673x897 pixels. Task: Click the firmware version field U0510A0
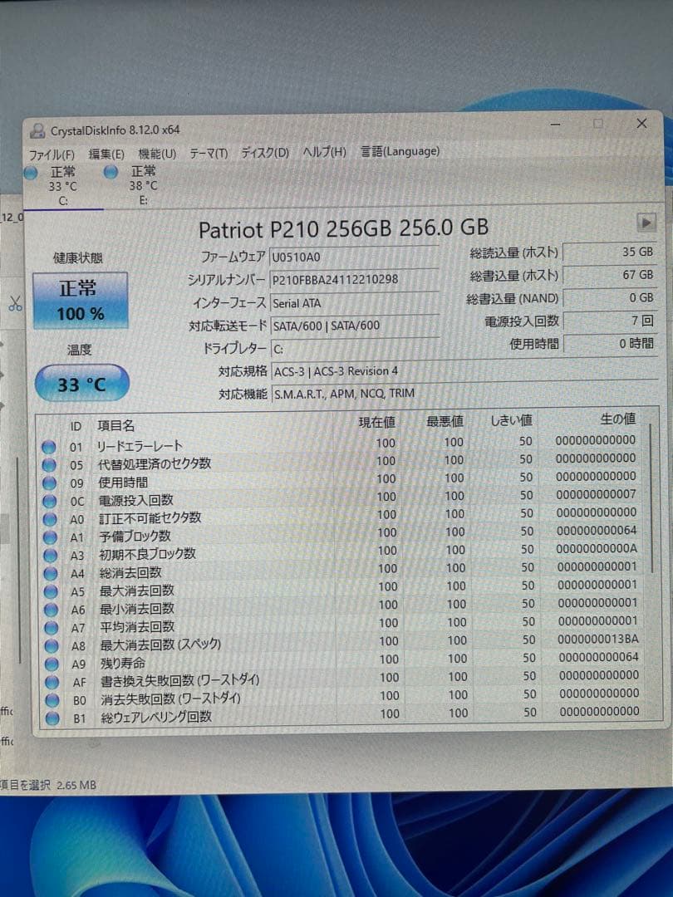click(357, 256)
